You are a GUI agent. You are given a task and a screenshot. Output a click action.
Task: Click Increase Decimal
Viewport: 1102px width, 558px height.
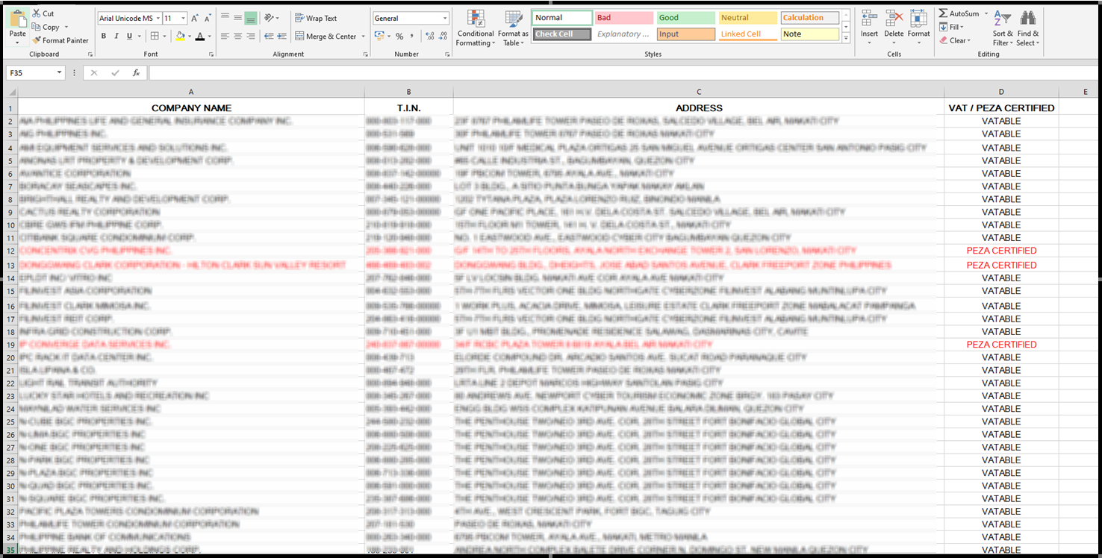coord(429,36)
